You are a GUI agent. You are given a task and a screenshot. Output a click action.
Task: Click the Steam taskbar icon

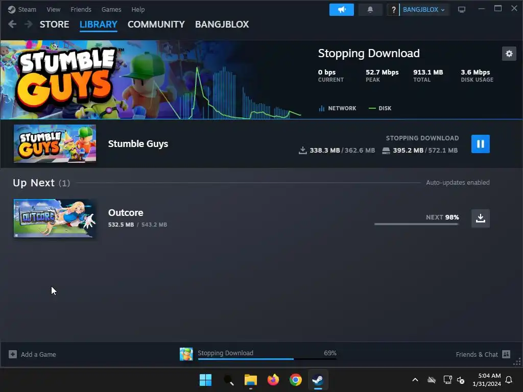[x=318, y=380]
